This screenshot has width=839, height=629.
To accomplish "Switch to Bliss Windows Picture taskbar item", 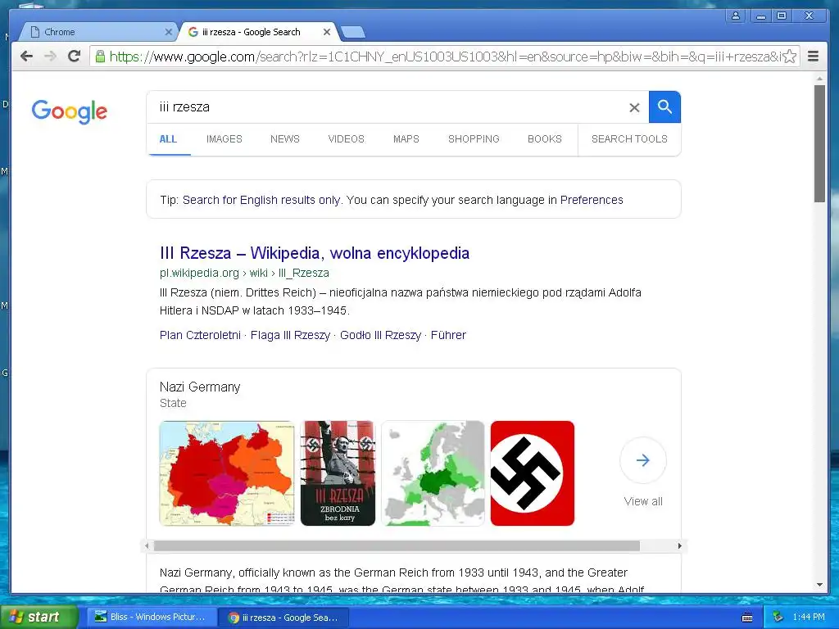I will pyautogui.click(x=151, y=618).
